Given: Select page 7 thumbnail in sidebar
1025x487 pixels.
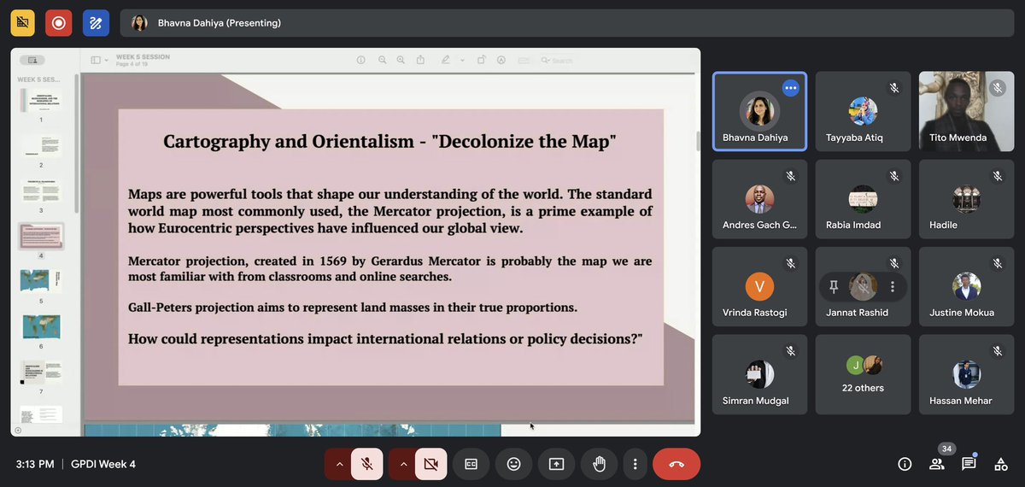Looking at the screenshot, I should click(x=40, y=372).
